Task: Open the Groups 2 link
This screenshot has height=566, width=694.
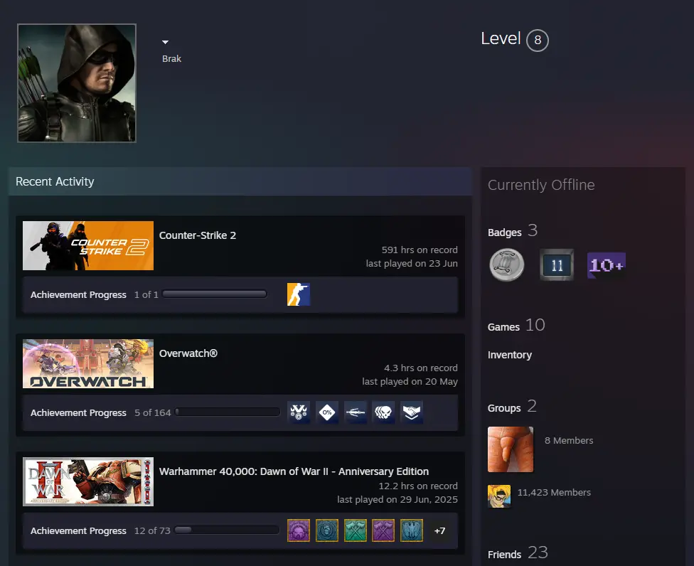Action: click(x=512, y=407)
